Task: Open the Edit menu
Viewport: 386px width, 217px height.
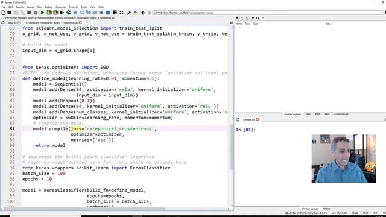Action: pos(11,7)
